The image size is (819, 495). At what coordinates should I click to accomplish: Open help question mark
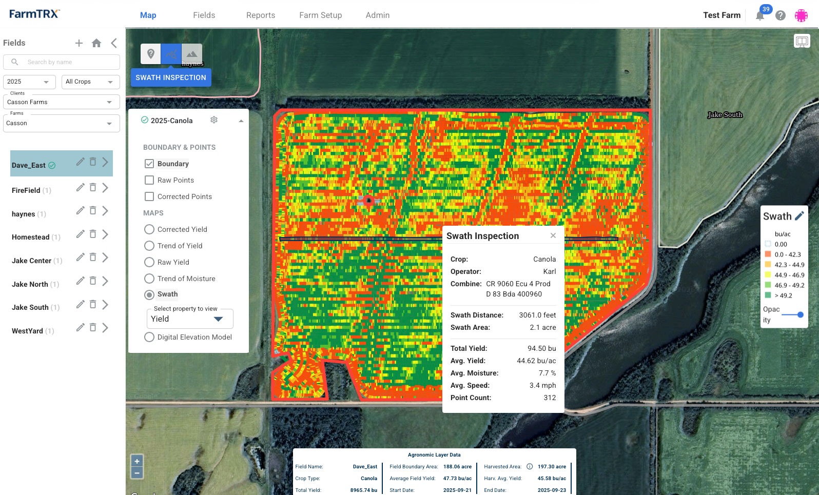point(781,15)
